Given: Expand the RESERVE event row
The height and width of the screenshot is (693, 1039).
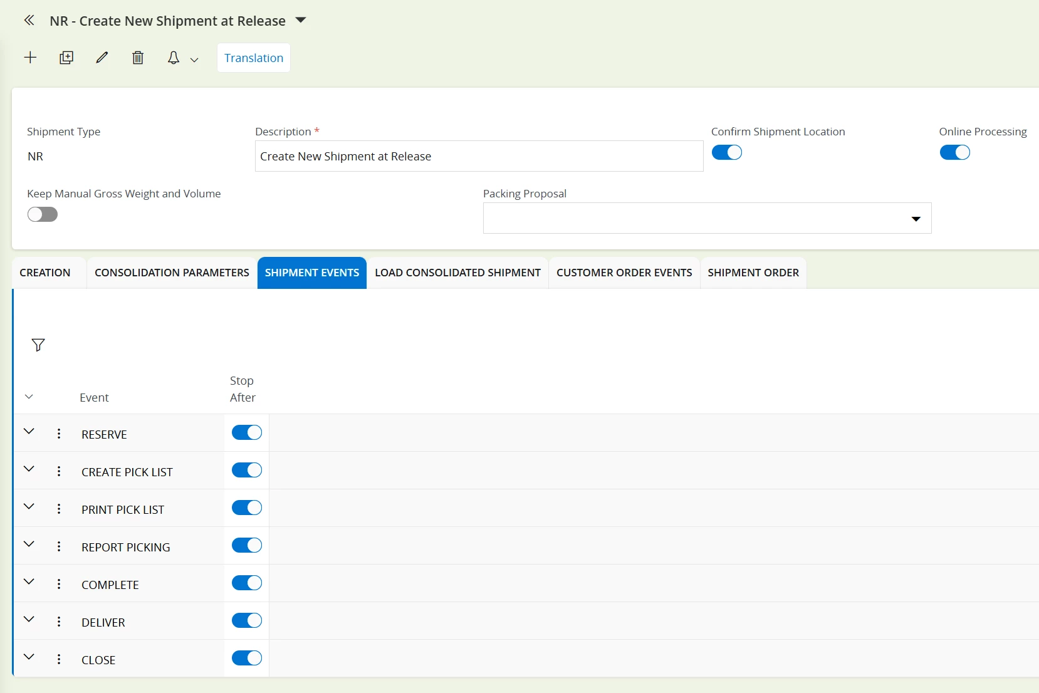Looking at the screenshot, I should (x=29, y=431).
